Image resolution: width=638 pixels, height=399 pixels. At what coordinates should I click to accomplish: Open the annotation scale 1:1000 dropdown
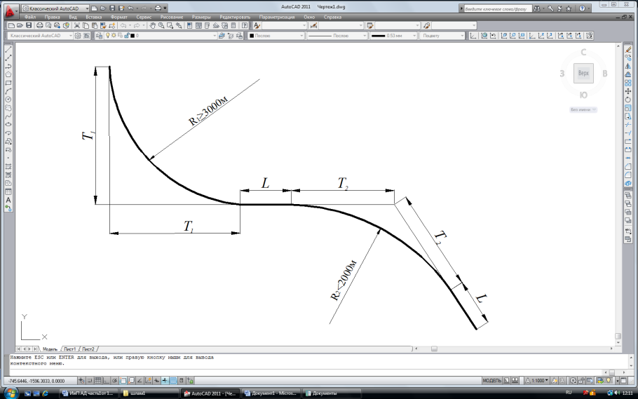coord(539,380)
